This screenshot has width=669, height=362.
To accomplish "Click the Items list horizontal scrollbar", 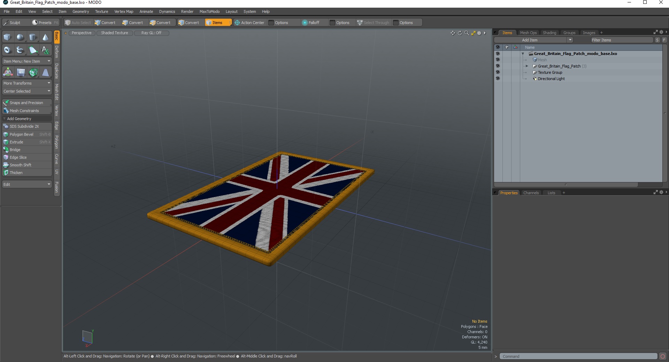I will (x=566, y=184).
